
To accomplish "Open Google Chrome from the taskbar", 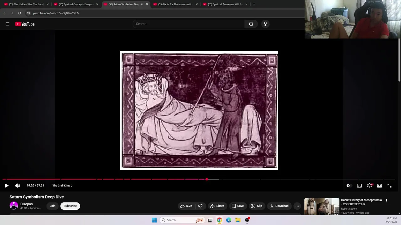I will (x=219, y=220).
